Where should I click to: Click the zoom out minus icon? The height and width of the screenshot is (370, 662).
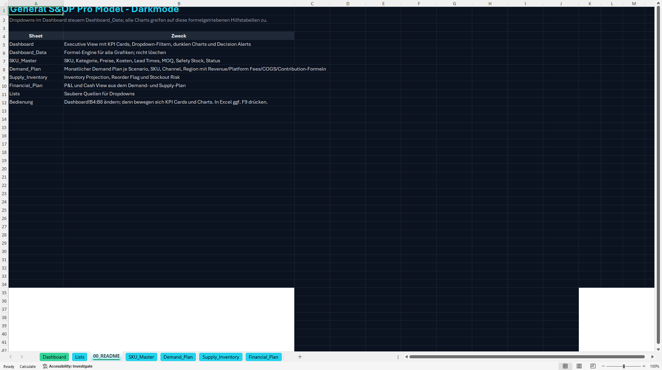pyautogui.click(x=603, y=366)
